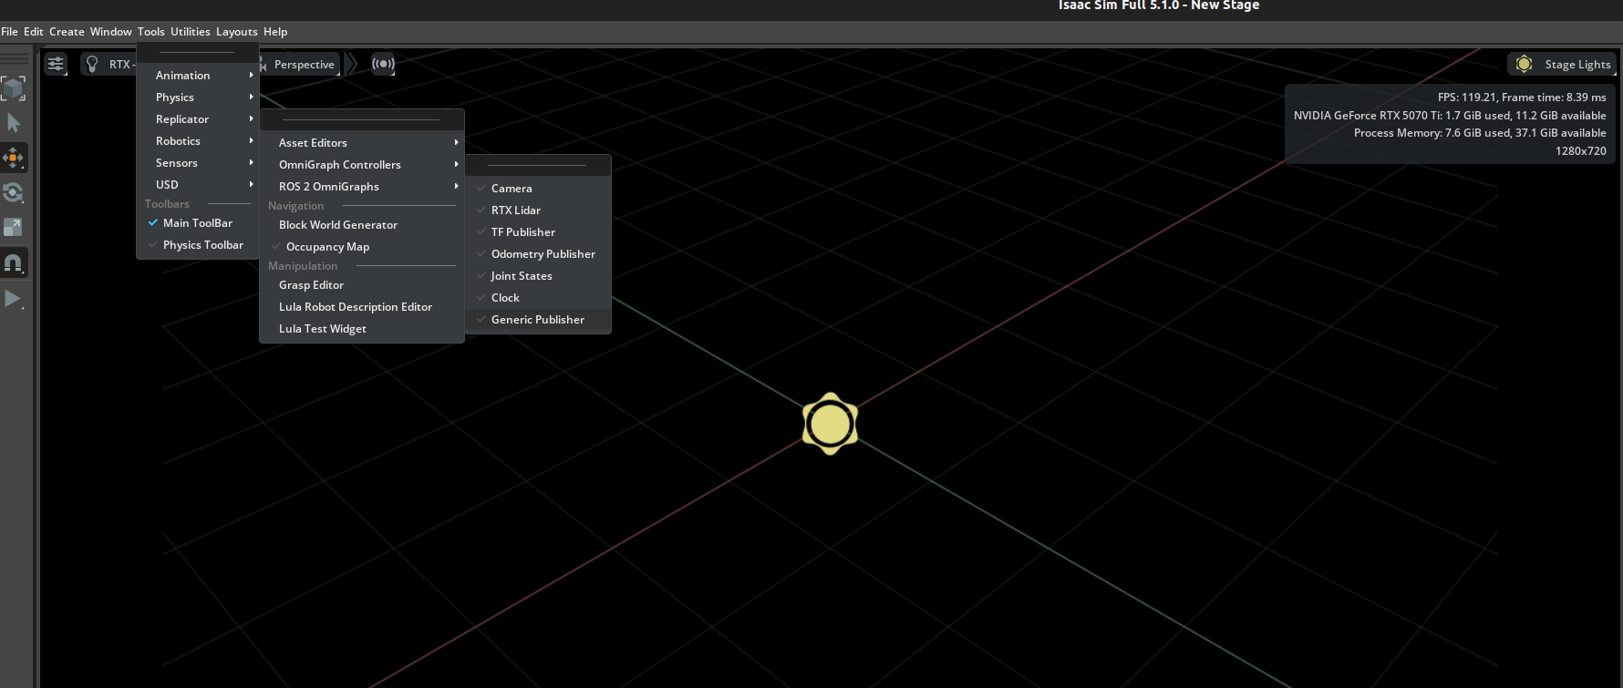
Task: Click the viewport stream broadcast icon
Action: 383,64
